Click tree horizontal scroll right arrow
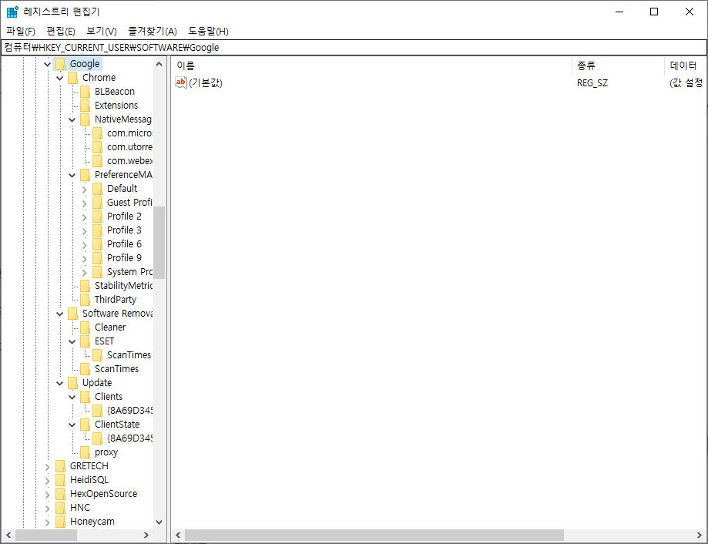 pyautogui.click(x=146, y=535)
